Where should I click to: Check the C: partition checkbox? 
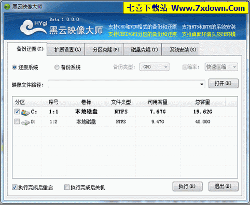point(17,112)
